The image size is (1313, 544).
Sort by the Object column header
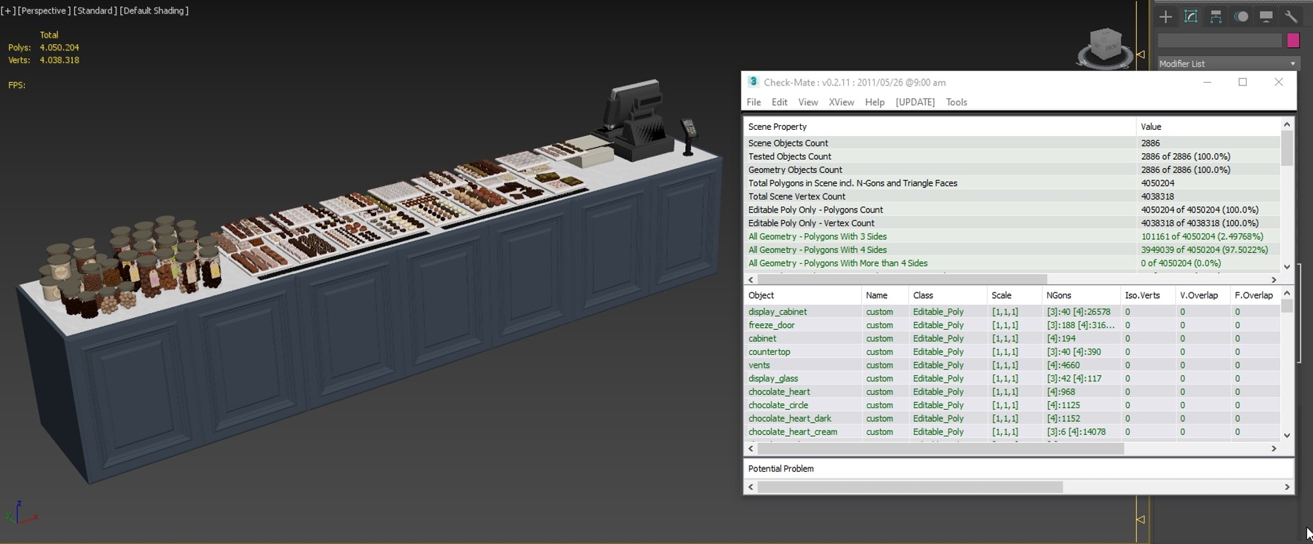[x=802, y=295]
